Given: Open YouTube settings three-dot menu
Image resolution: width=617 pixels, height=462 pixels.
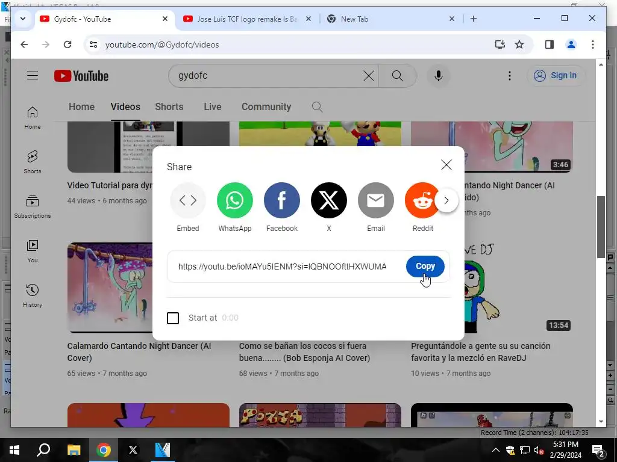Looking at the screenshot, I should pos(510,76).
